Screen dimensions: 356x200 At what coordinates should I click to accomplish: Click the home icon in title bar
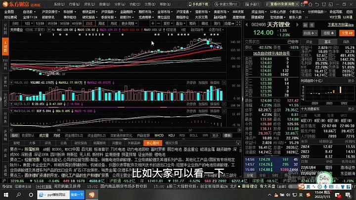coord(310,4)
